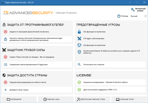Click 'Эта функция не включена' beside globe

[94, 45]
